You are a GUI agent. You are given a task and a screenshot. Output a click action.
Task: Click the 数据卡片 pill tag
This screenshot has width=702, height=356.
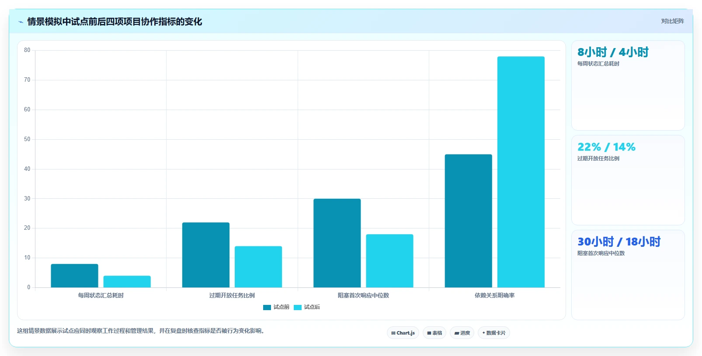click(494, 333)
